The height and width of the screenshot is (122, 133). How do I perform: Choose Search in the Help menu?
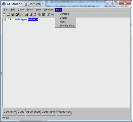(65, 18)
